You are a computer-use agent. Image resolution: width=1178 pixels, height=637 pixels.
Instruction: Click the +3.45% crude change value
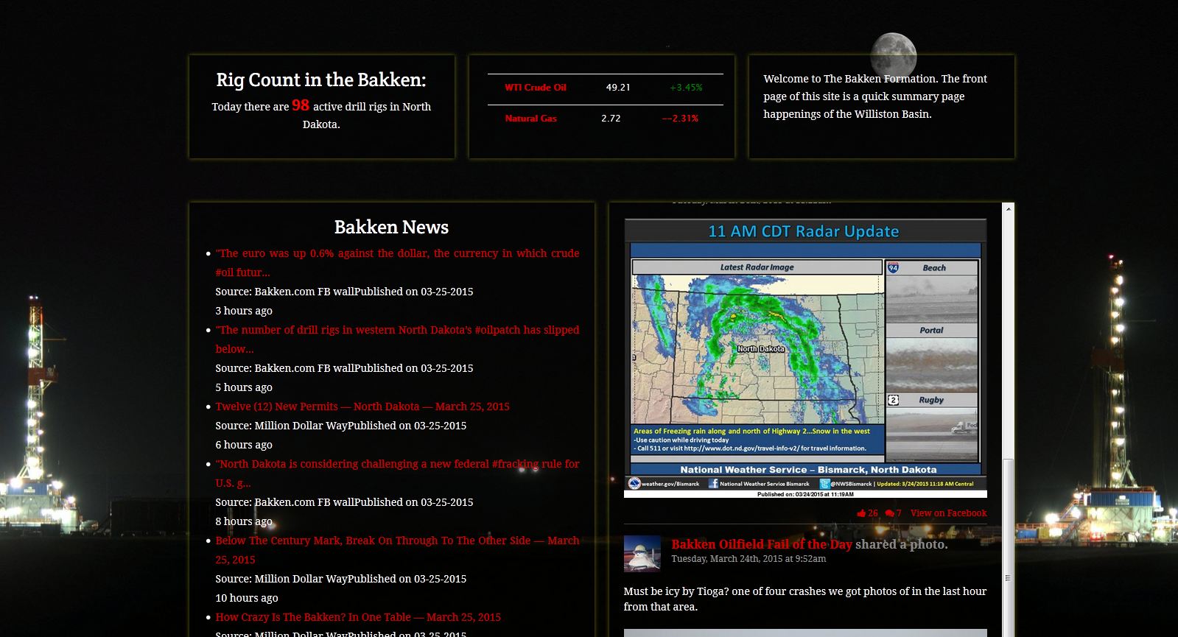coord(686,88)
